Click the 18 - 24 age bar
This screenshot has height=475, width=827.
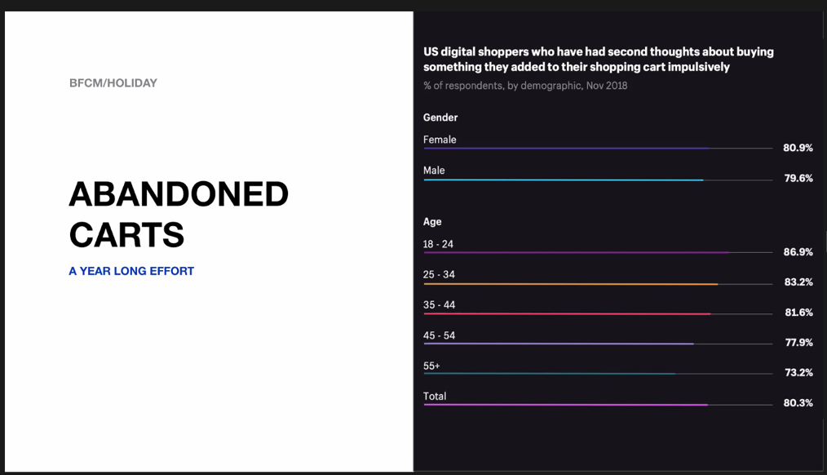click(x=577, y=252)
